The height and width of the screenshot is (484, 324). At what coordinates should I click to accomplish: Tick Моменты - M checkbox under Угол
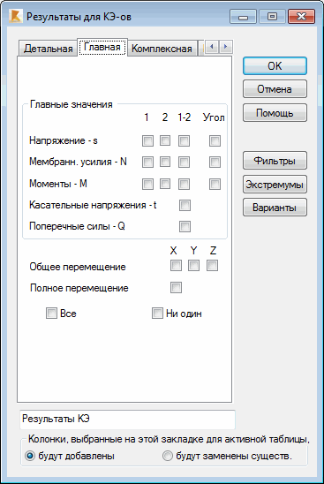215,184
